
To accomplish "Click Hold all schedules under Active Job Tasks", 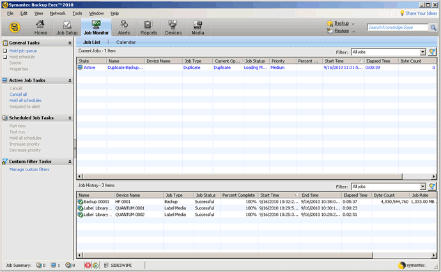I will 26,100.
